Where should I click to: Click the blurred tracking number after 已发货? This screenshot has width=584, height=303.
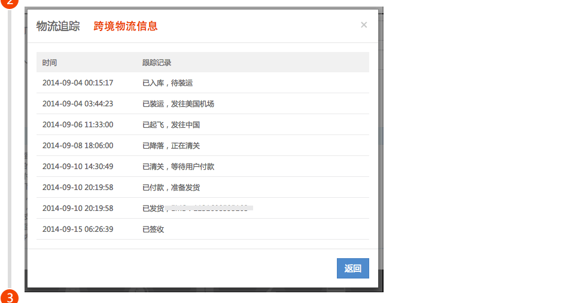[209, 208]
